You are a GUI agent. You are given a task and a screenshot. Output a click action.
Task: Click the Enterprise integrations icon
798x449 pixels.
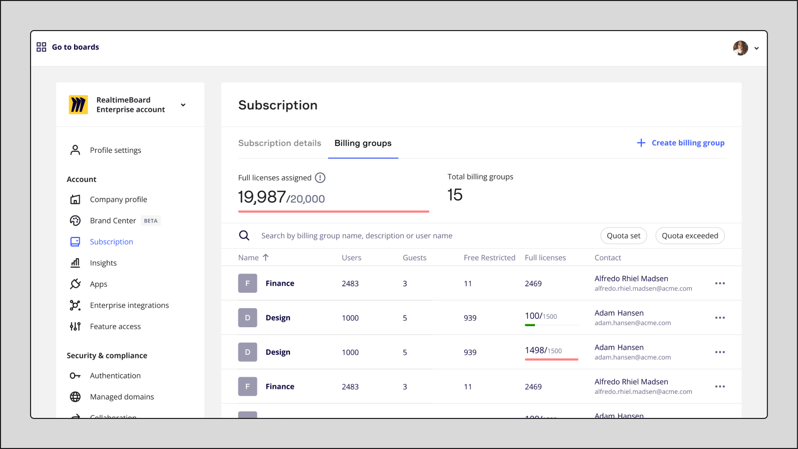pyautogui.click(x=75, y=305)
